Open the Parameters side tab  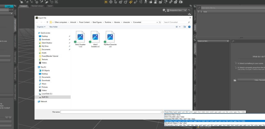pos(195,49)
